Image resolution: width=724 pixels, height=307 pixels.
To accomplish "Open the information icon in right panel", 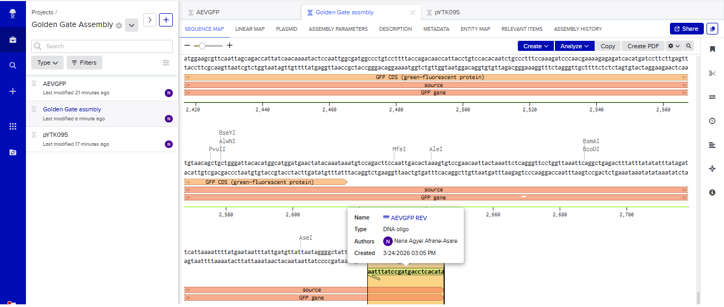I will point(712,192).
